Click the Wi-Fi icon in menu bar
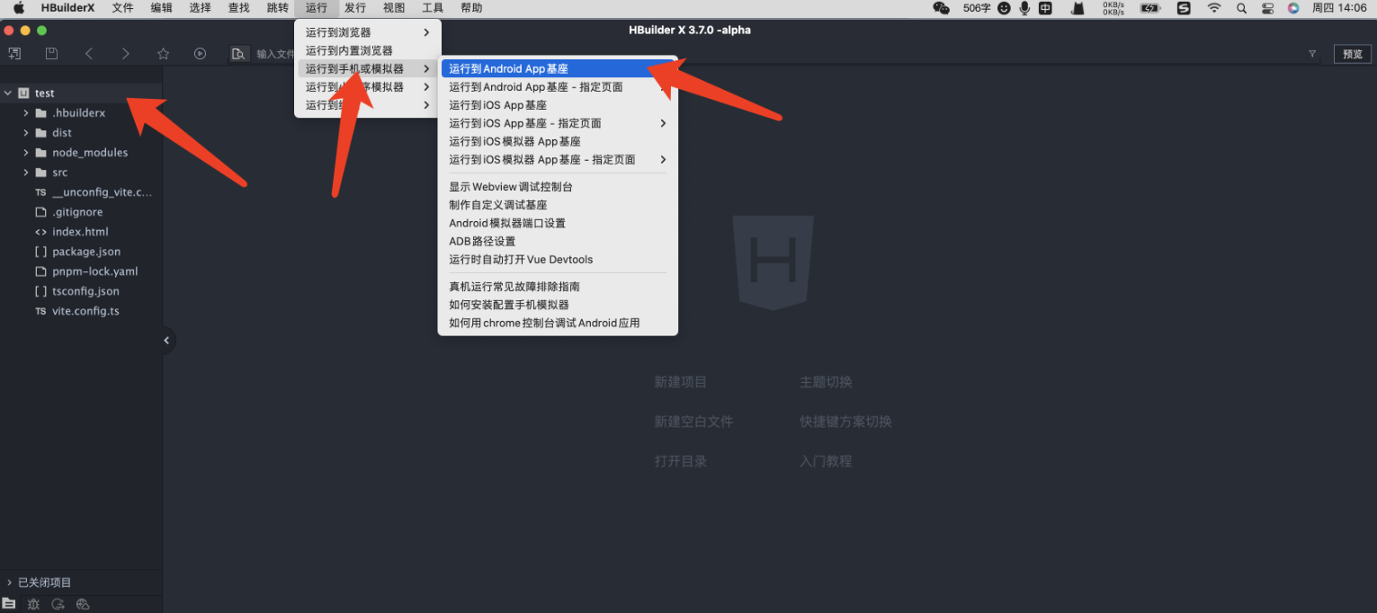 [1214, 8]
